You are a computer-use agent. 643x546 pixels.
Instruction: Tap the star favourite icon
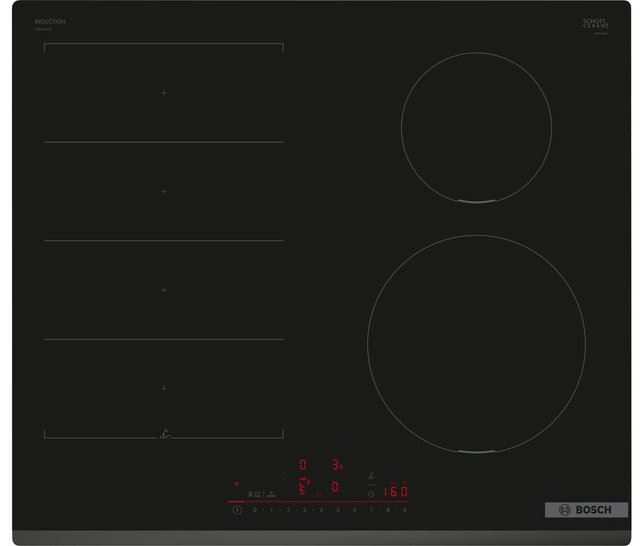pos(319,494)
